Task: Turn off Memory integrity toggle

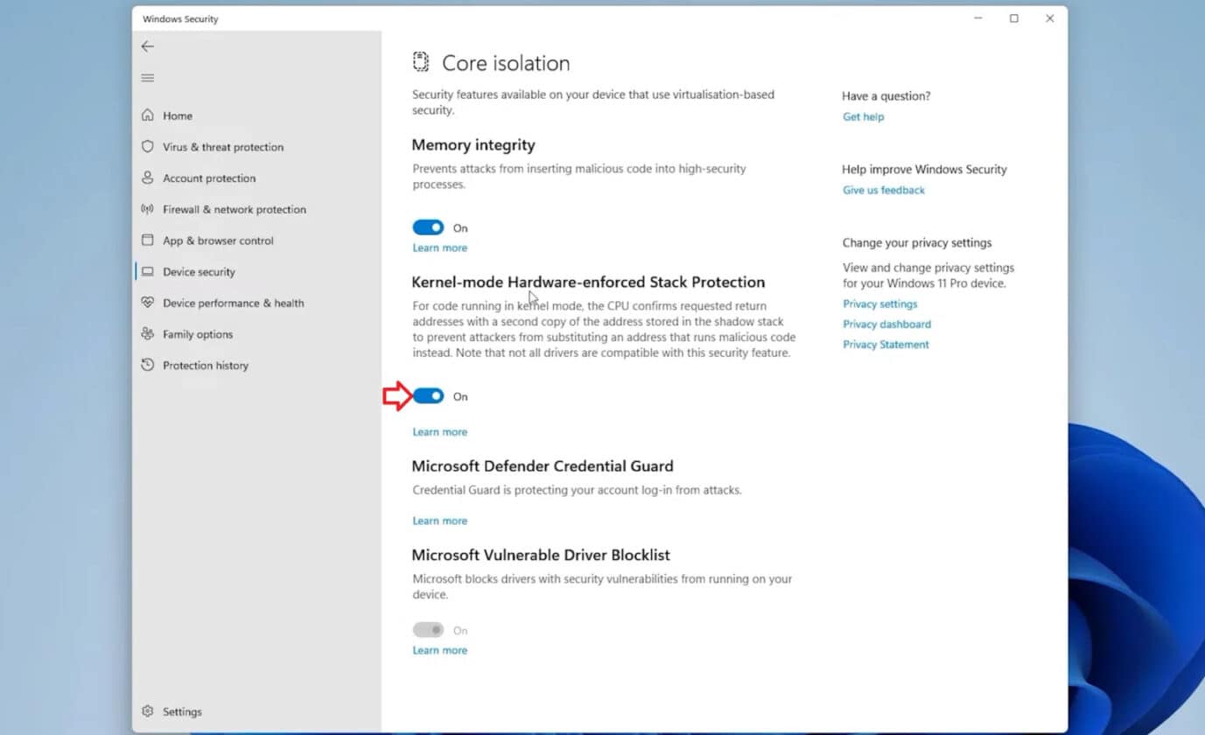Action: tap(428, 227)
